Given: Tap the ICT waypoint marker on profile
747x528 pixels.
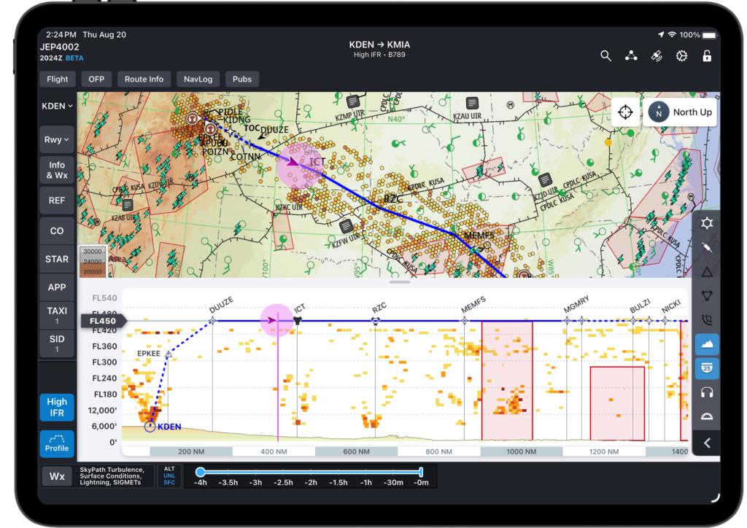Looking at the screenshot, I should coord(298,321).
